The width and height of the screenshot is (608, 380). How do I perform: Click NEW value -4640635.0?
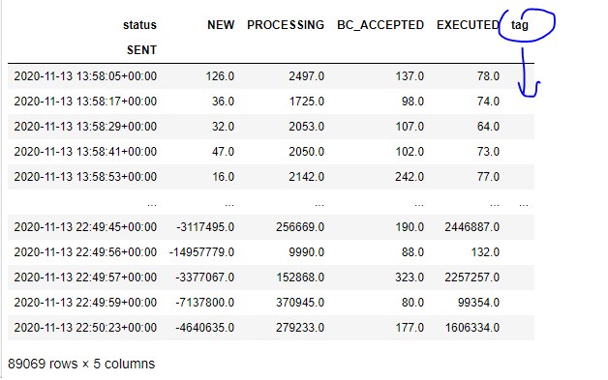[x=205, y=328]
